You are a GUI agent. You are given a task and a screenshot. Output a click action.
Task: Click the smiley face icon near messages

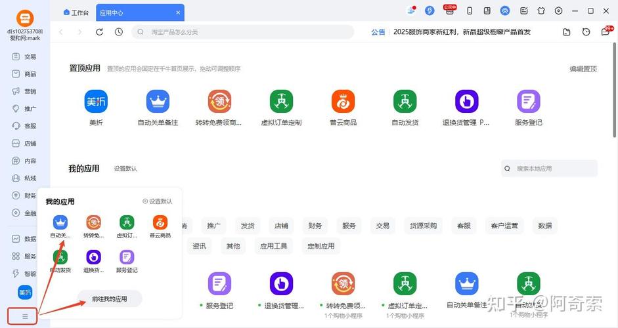click(586, 32)
